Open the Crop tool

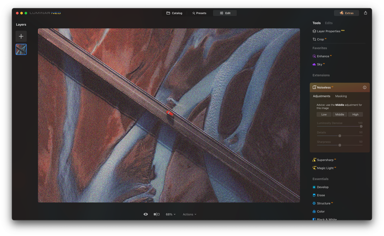coord(320,39)
